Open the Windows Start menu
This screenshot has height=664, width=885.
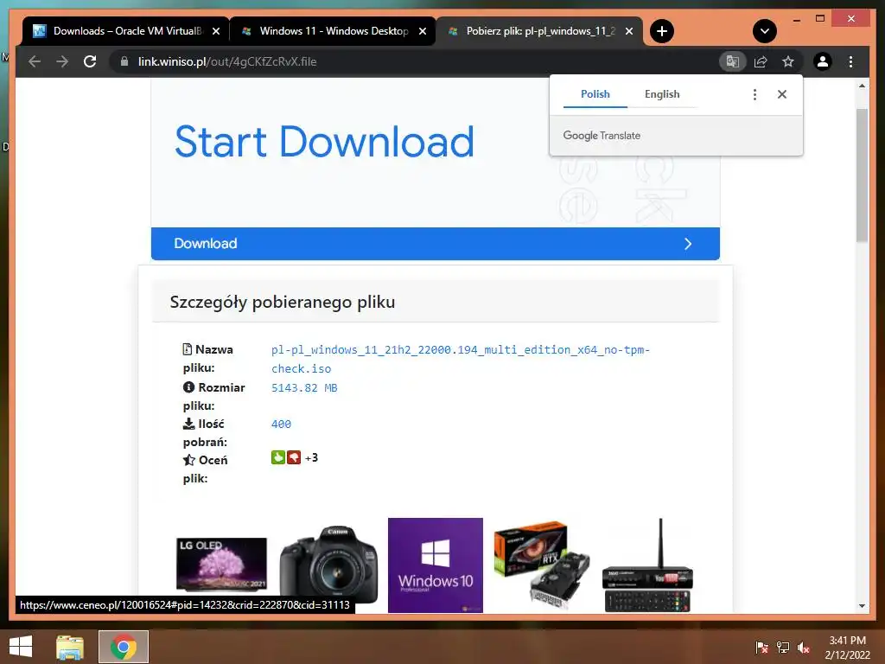21,647
